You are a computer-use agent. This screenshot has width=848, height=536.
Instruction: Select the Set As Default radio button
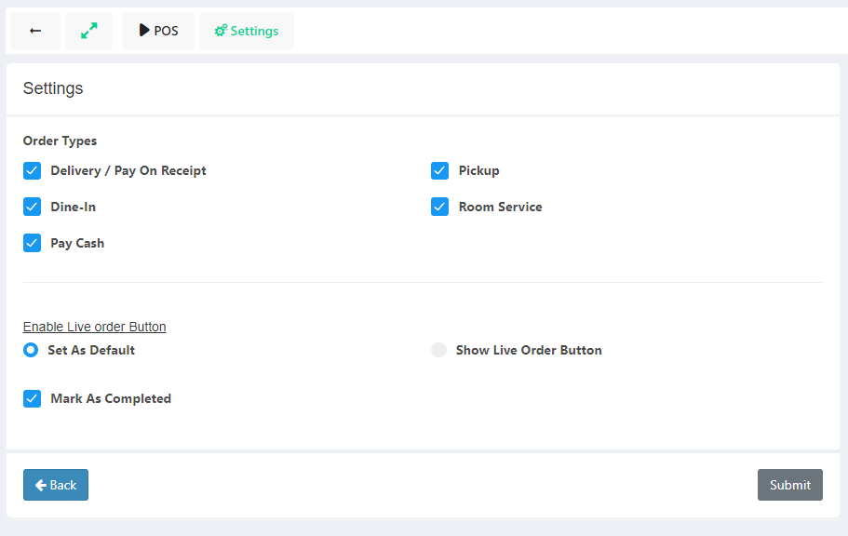[31, 350]
